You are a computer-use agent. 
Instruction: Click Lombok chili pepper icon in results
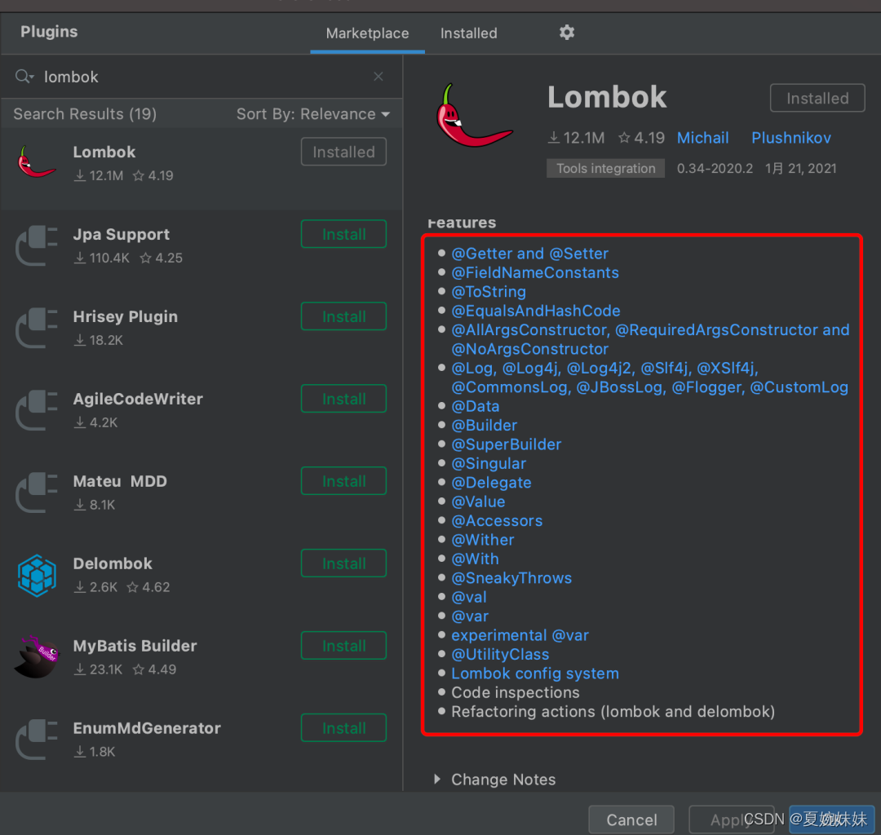click(37, 163)
